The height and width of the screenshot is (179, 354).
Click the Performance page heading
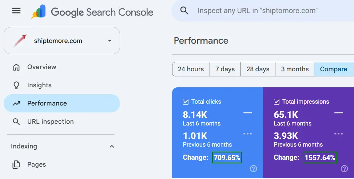point(201,41)
